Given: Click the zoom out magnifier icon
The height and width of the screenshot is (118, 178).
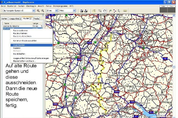Looking at the screenshot, I should (x=42, y=11).
